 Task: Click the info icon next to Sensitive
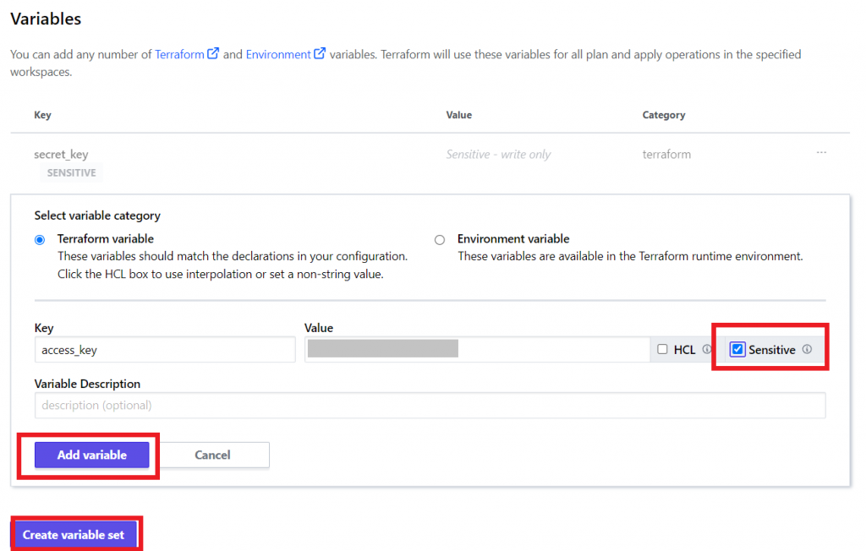(x=808, y=348)
